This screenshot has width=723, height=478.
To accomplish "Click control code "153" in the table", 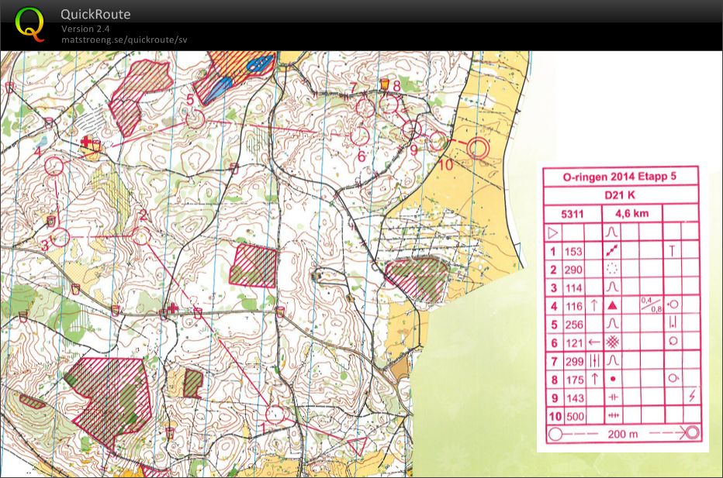I will click(x=573, y=252).
